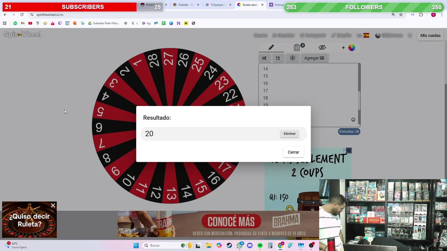
Task: Open the entries settings gear button
Action: coord(293,58)
